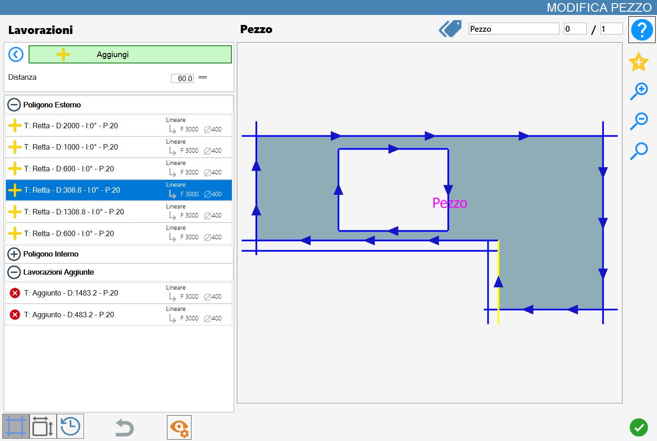Edit the Distanza value field
657x441 pixels.
click(182, 78)
